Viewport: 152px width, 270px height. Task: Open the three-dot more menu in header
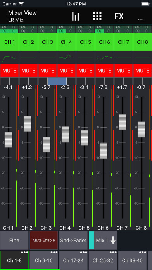pyautogui.click(x=141, y=19)
